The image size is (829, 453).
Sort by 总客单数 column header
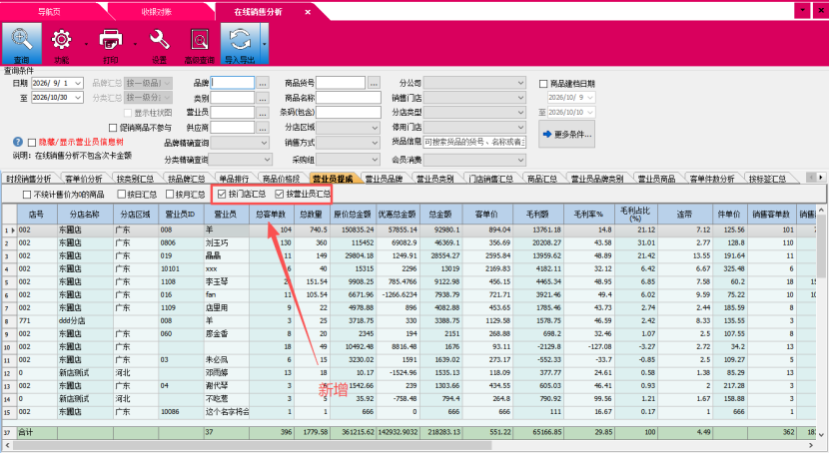pyautogui.click(x=271, y=215)
